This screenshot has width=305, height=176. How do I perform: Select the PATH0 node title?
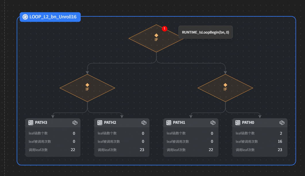coord(248,123)
